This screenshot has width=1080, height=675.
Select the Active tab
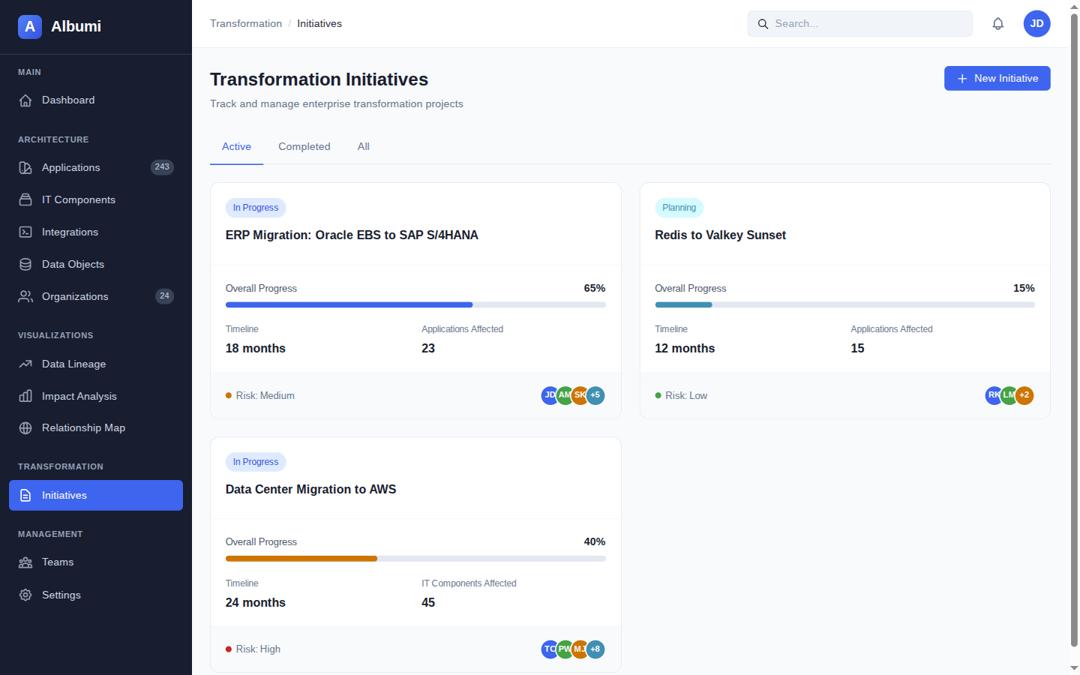[236, 146]
